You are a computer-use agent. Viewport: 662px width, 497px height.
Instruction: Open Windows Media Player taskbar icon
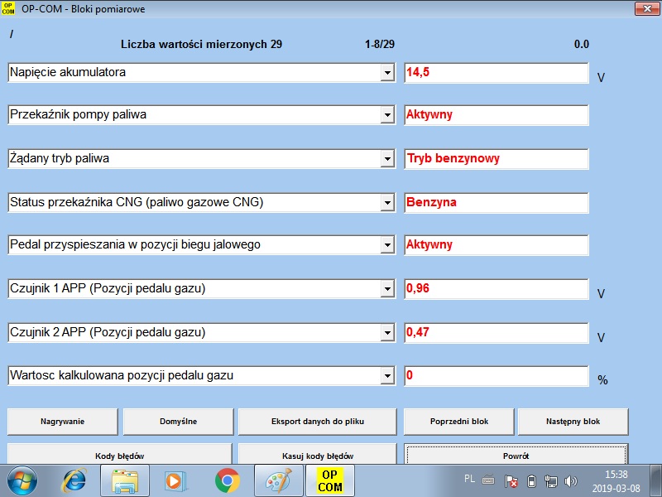(x=173, y=480)
